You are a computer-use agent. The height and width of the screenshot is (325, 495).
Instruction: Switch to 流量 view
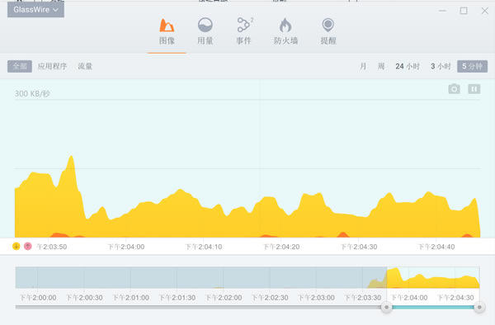coord(85,66)
